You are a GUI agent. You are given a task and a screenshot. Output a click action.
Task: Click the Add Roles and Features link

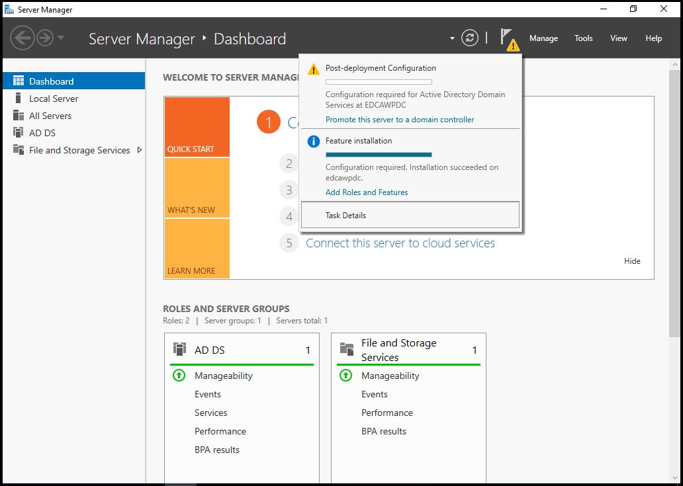click(367, 192)
